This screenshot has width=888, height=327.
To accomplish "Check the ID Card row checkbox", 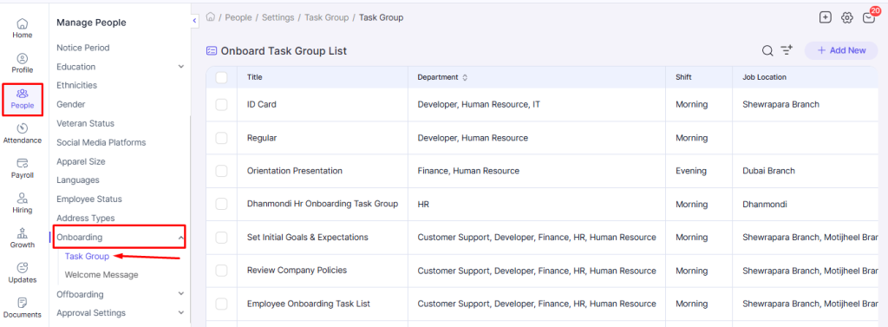I will coord(221,104).
